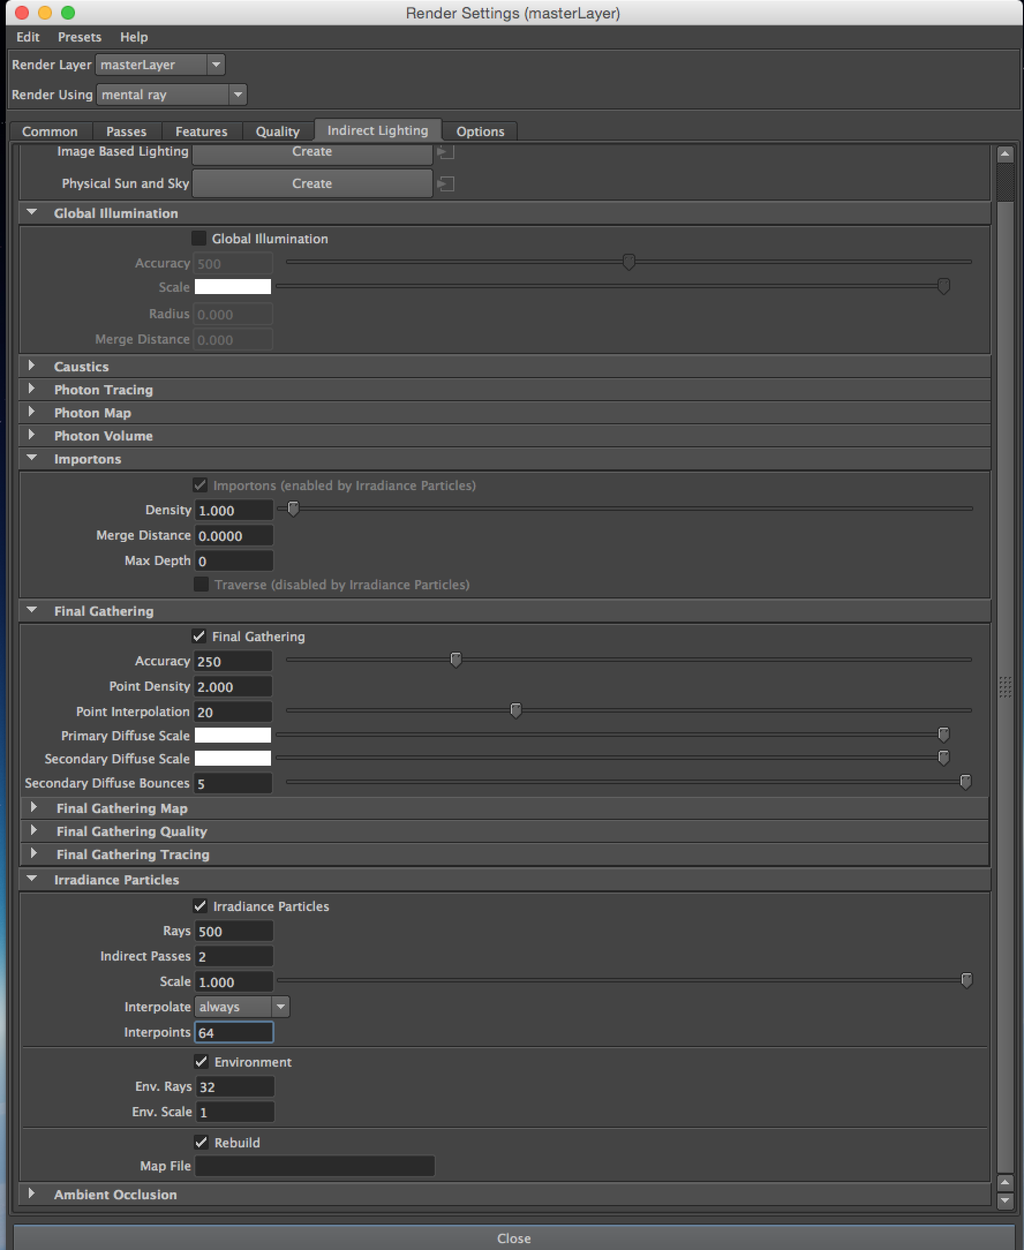Viewport: 1024px width, 1250px height.
Task: Expand the Final Gathering Quality section
Action: (33, 831)
